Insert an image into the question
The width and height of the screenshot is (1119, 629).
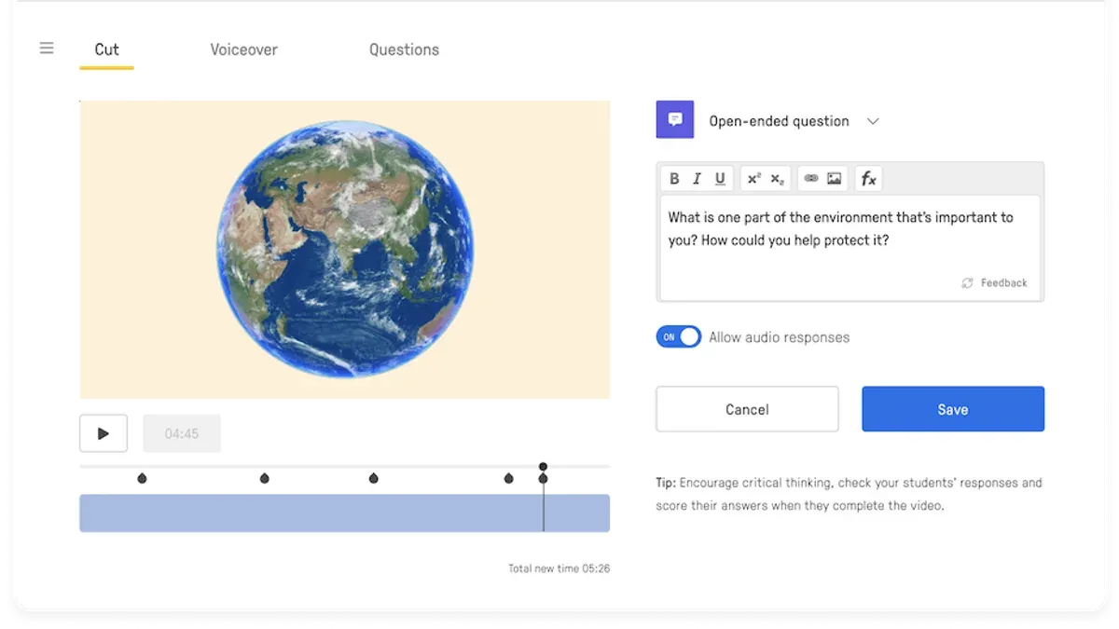[x=835, y=179]
